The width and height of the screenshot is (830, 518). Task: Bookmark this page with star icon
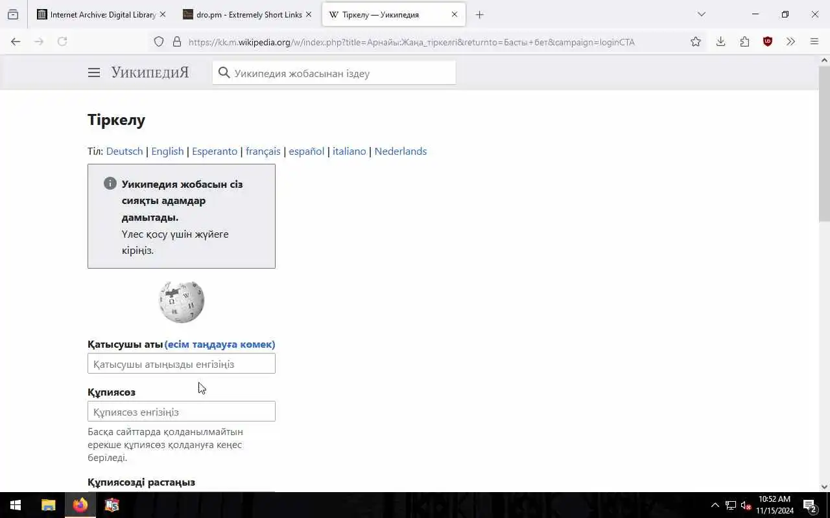click(696, 42)
